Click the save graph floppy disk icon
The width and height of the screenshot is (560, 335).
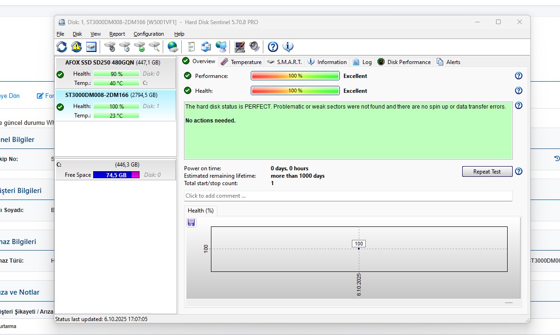(191, 223)
